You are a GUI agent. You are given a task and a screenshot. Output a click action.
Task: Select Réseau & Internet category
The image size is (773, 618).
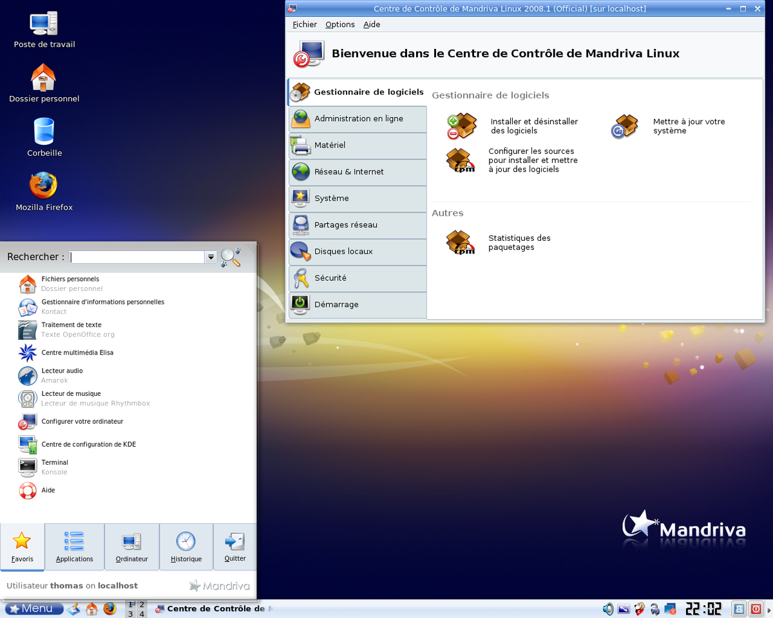[358, 172]
